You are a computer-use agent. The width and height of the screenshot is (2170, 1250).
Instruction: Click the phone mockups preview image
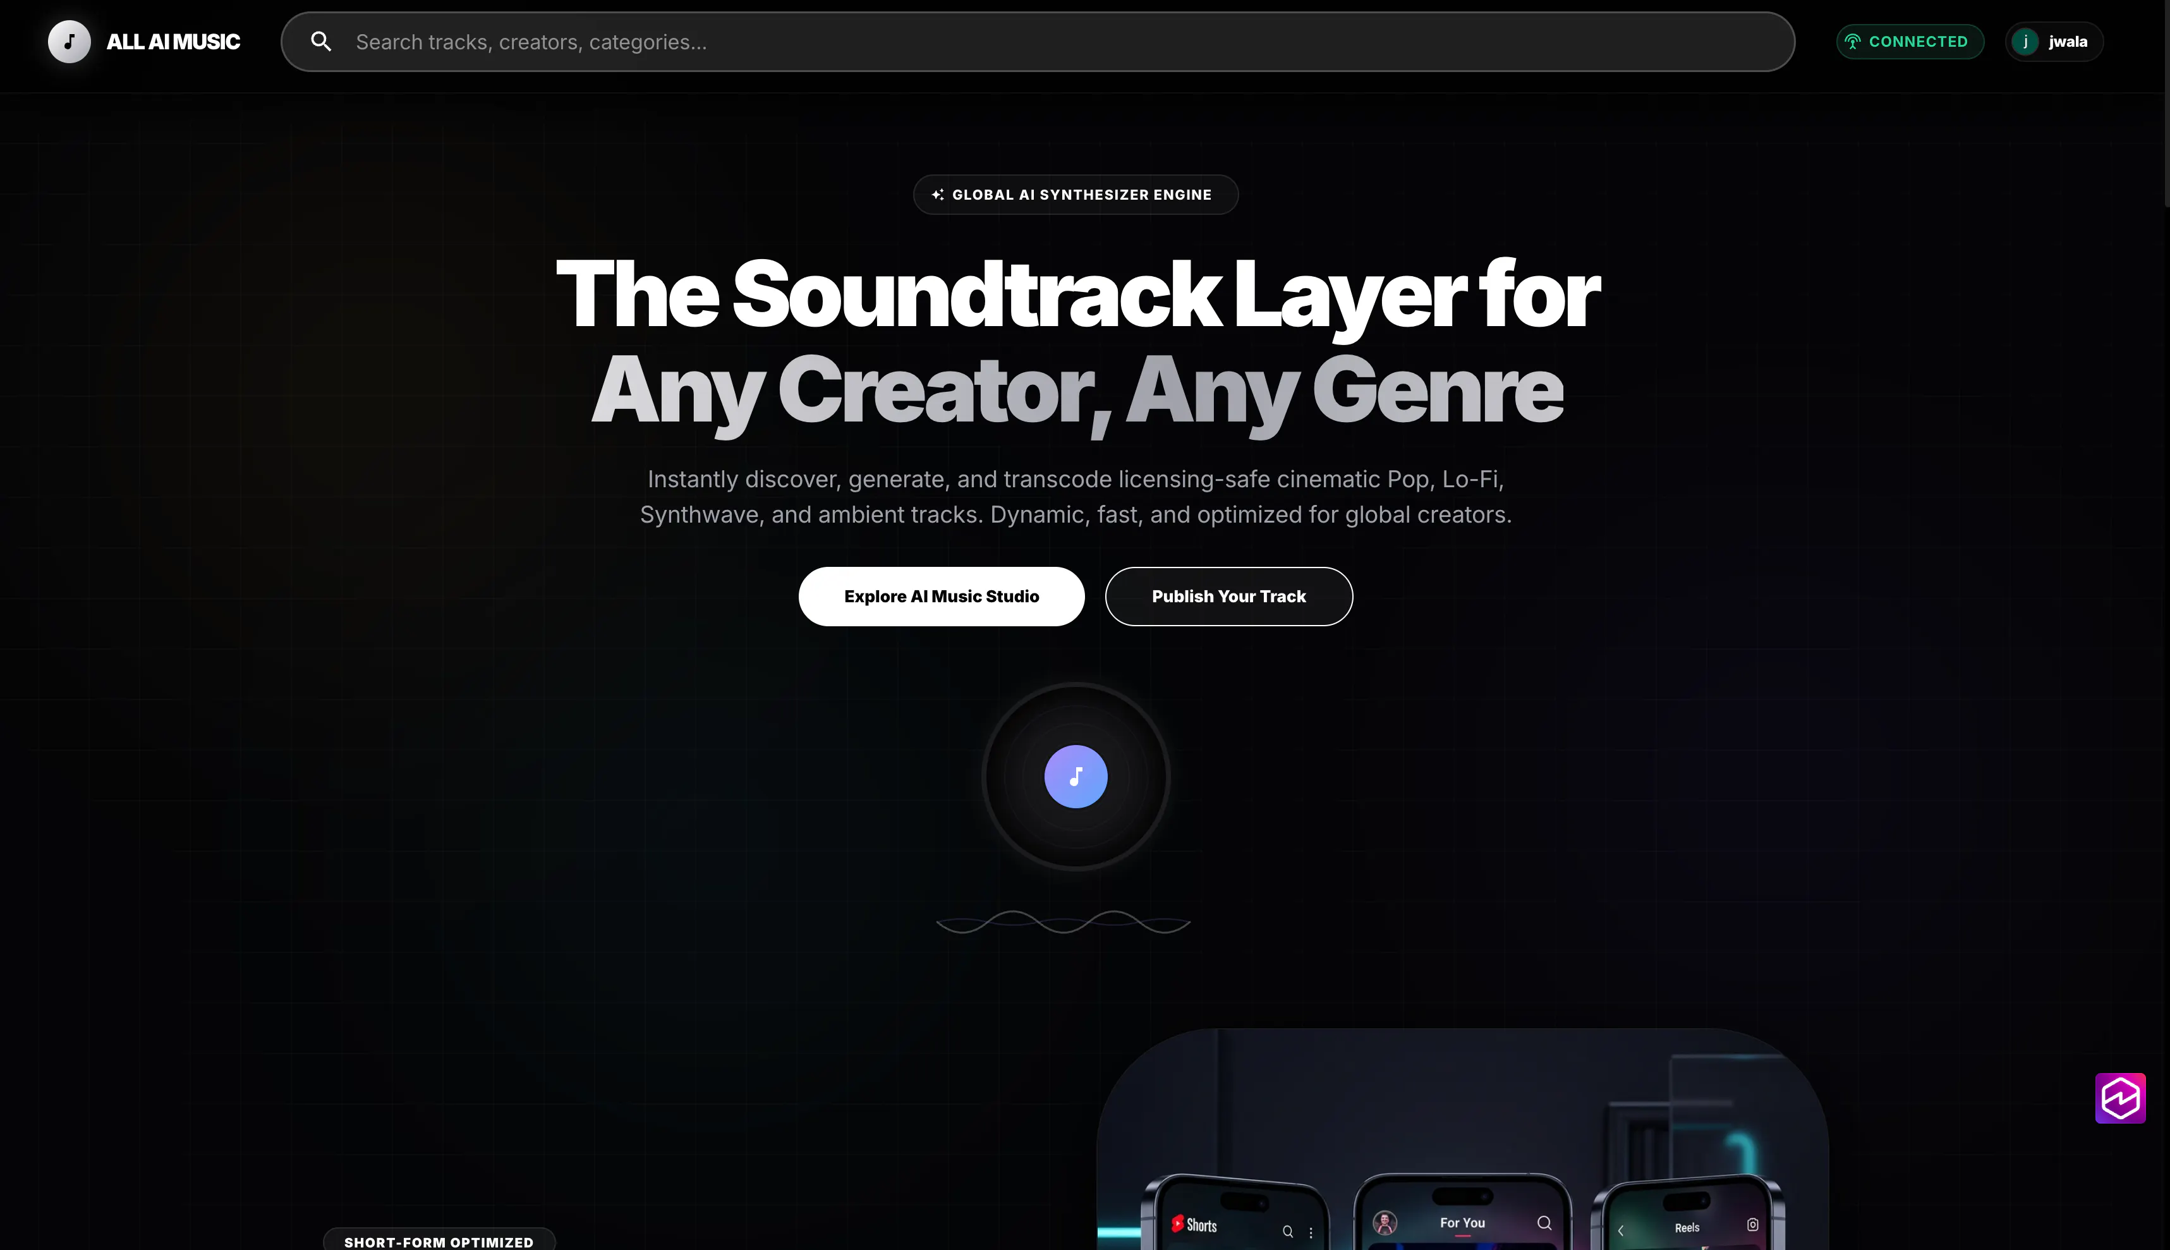[x=1463, y=1139]
